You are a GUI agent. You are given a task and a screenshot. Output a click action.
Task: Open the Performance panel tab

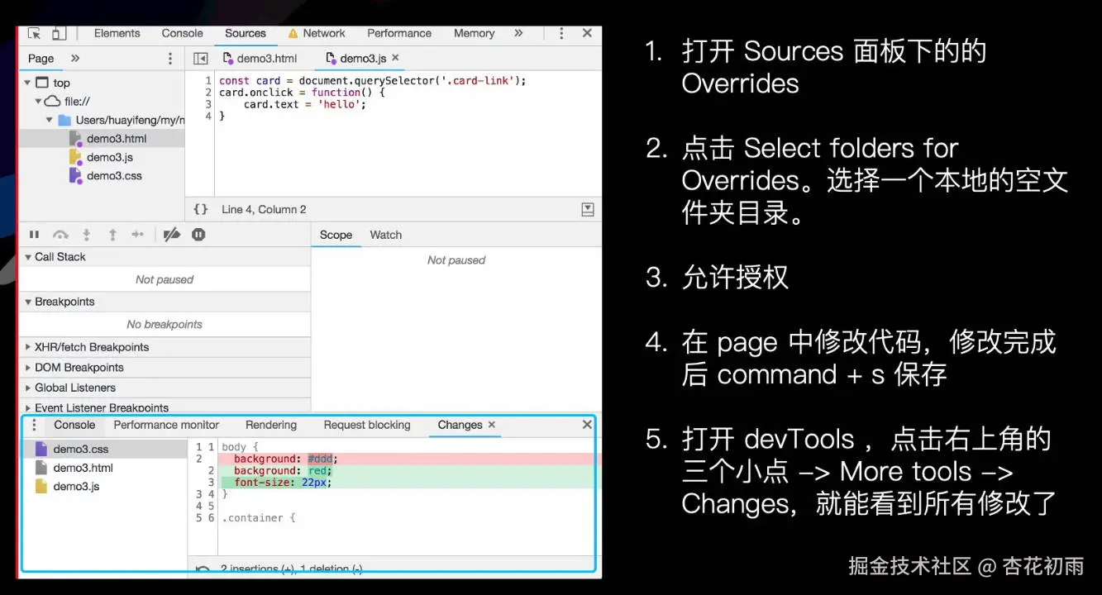(x=399, y=34)
